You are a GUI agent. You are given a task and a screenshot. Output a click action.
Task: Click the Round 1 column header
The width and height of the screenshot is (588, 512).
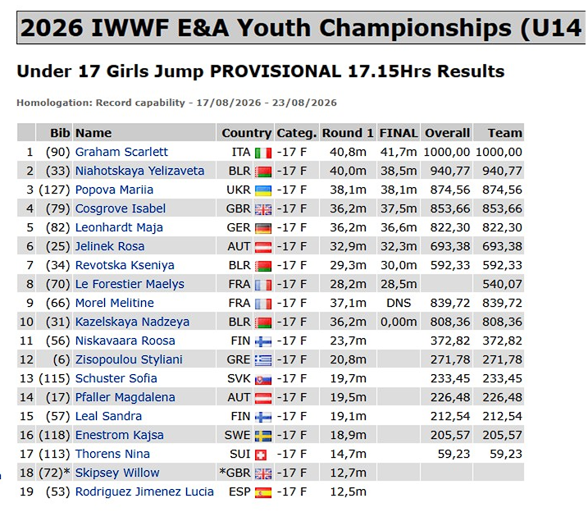point(348,133)
